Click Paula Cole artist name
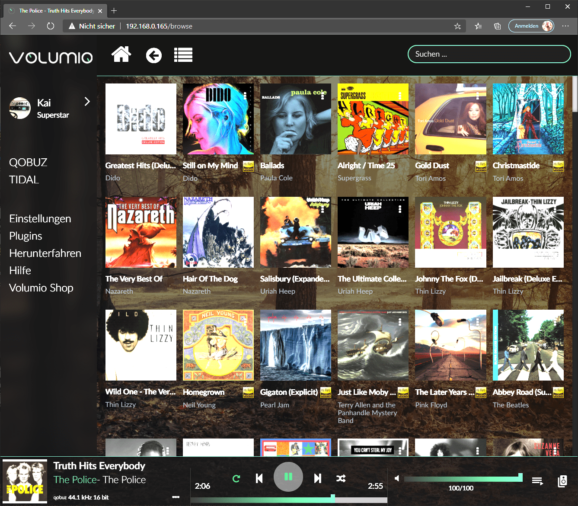 [276, 178]
